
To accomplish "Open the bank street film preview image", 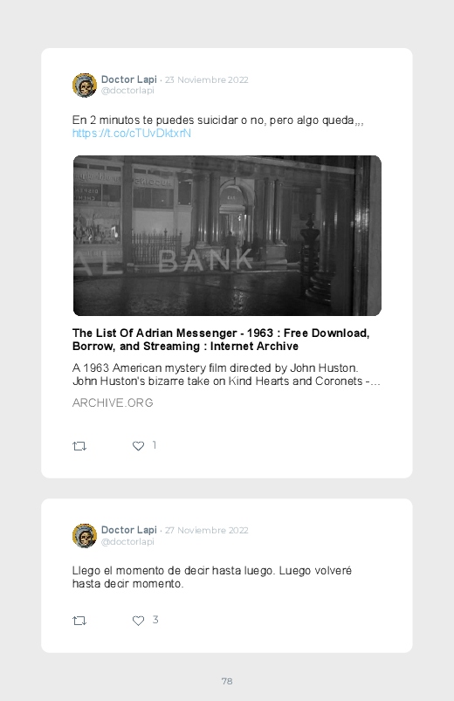I will point(227,236).
